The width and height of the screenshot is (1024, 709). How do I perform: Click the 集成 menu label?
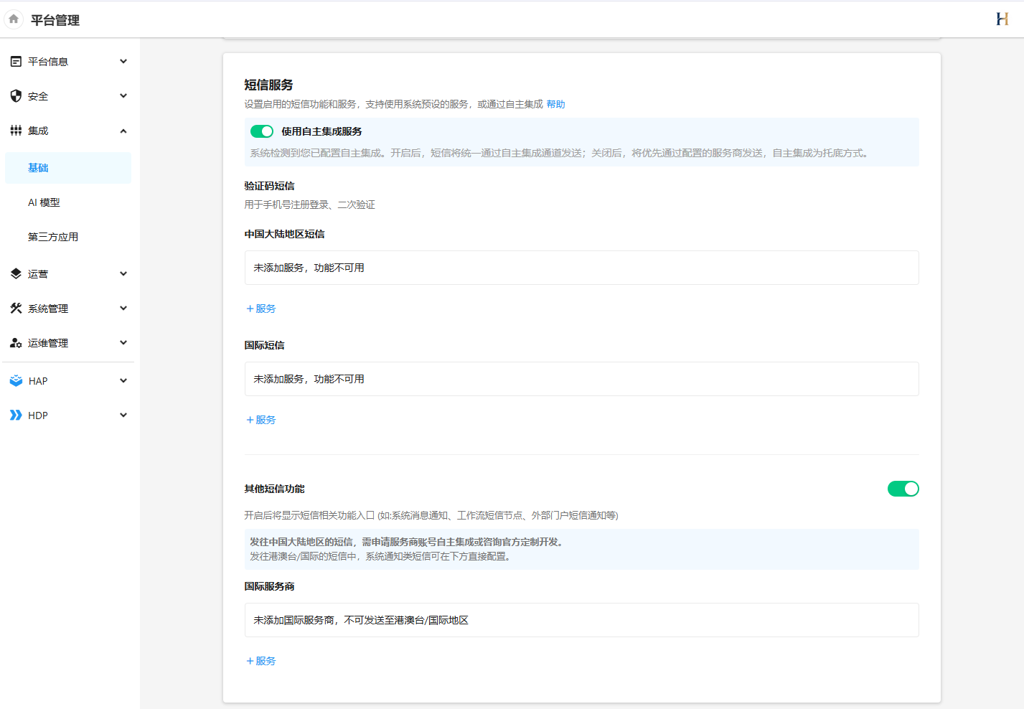click(38, 131)
